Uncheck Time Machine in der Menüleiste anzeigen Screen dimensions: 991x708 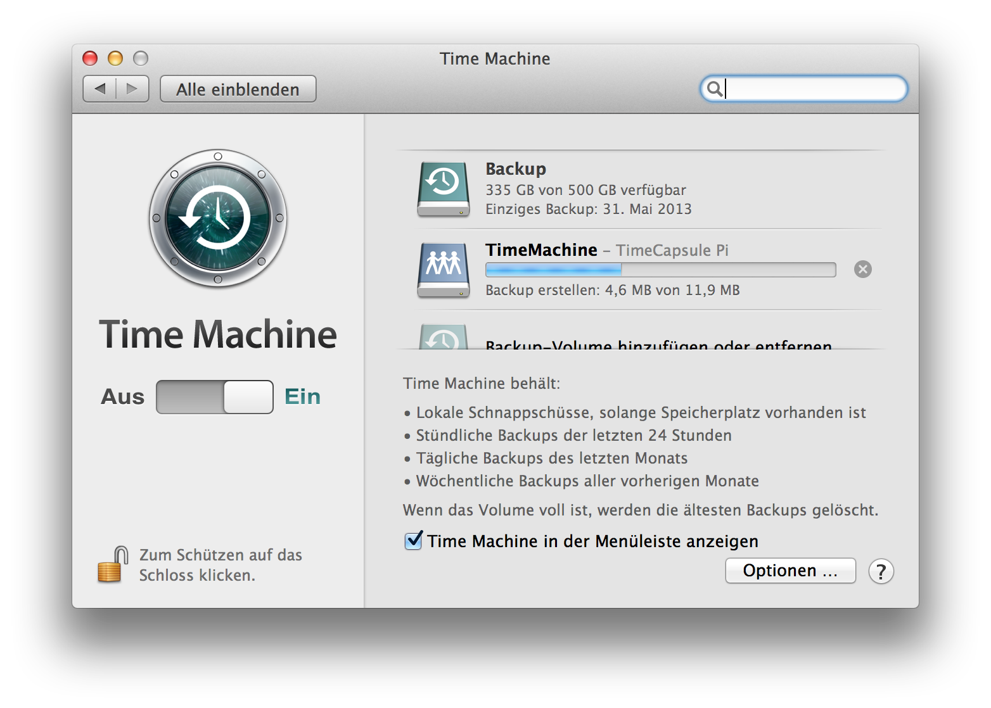(413, 540)
